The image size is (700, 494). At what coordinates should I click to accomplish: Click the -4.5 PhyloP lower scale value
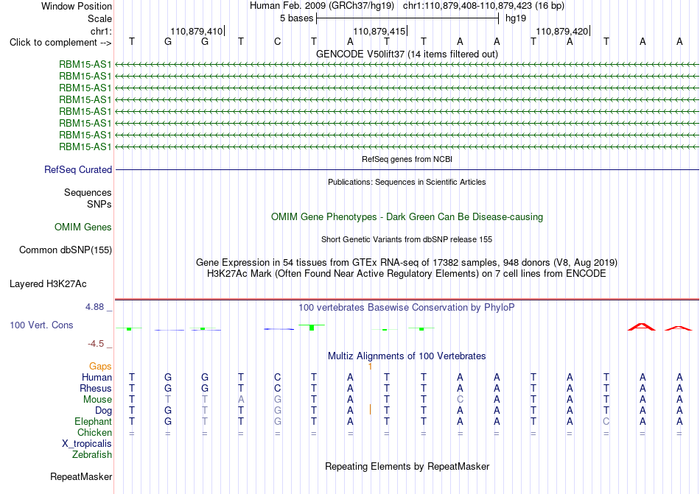(96, 344)
